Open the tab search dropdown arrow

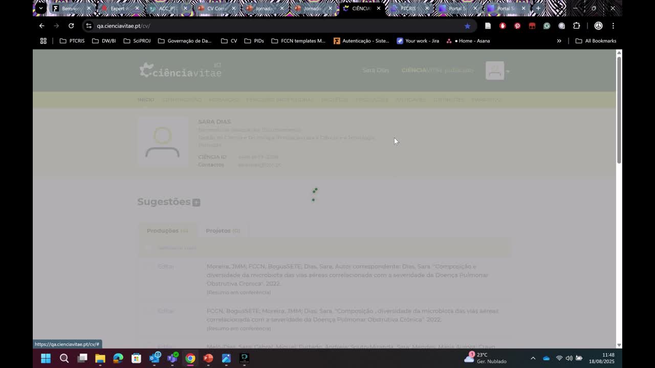(41, 8)
